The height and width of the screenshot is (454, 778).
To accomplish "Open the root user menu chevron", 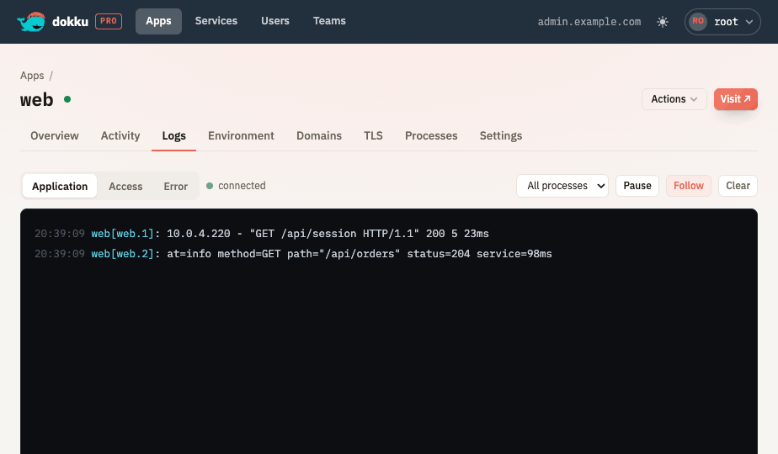I will tap(749, 22).
